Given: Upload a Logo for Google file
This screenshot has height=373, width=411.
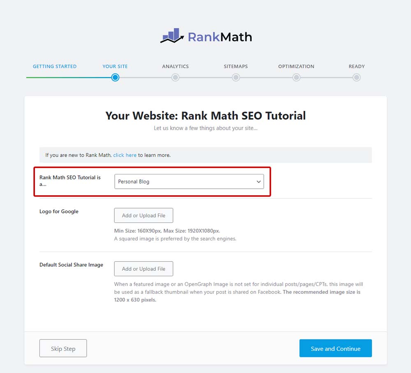Looking at the screenshot, I should (143, 215).
